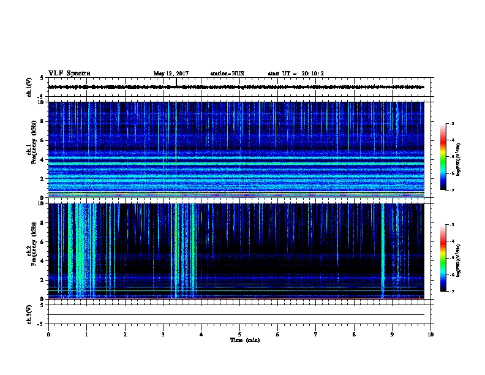Click the "ch.1(V)" waveform axis label

29,87
